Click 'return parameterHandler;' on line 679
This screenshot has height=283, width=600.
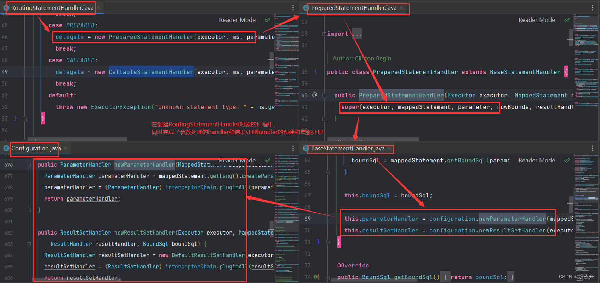(82, 199)
